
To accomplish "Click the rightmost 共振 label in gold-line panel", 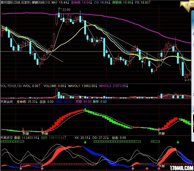I will click(x=162, y=133).
